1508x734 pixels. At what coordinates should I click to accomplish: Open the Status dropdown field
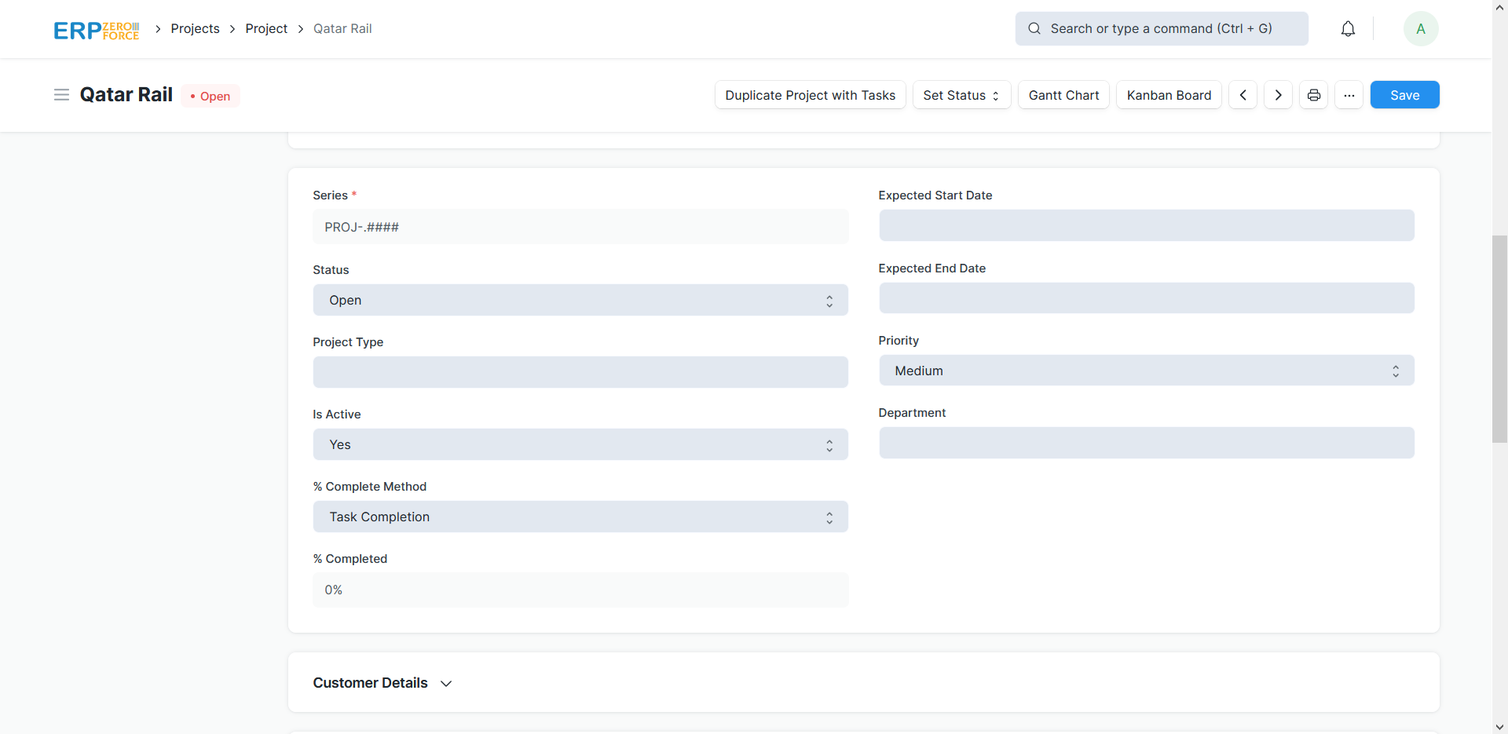[580, 300]
